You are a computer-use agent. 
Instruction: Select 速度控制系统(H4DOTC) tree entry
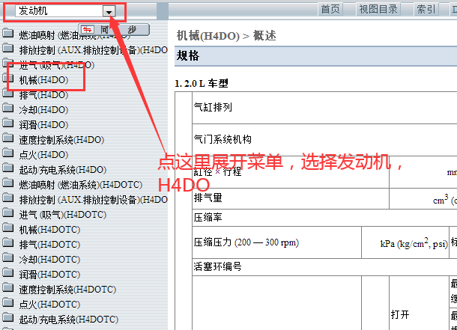pyautogui.click(x=67, y=290)
